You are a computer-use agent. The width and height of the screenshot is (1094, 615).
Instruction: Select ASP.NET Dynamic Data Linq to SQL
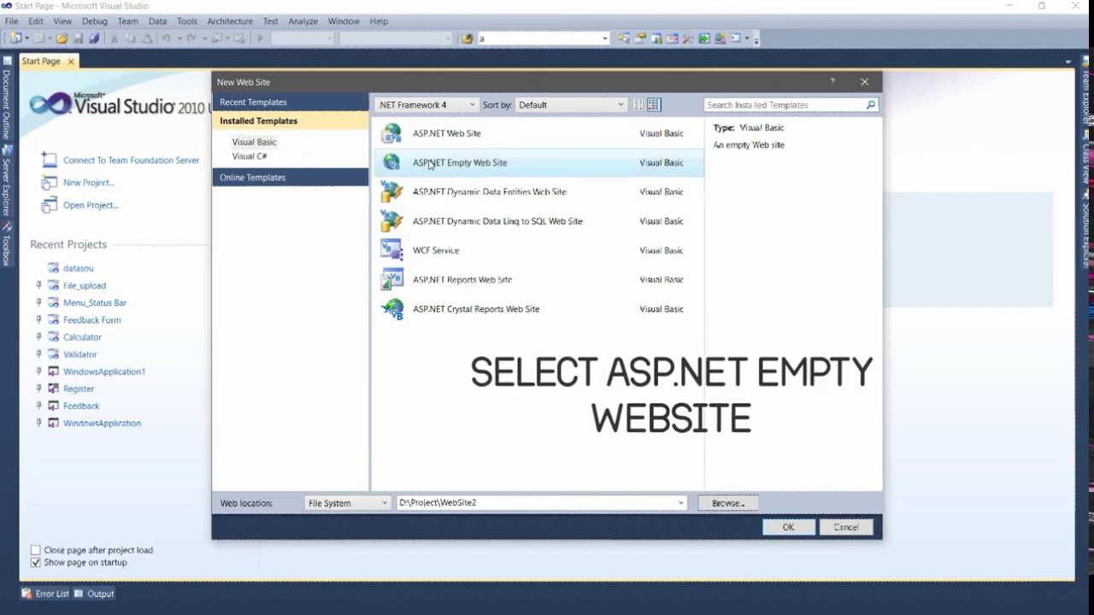(x=538, y=221)
